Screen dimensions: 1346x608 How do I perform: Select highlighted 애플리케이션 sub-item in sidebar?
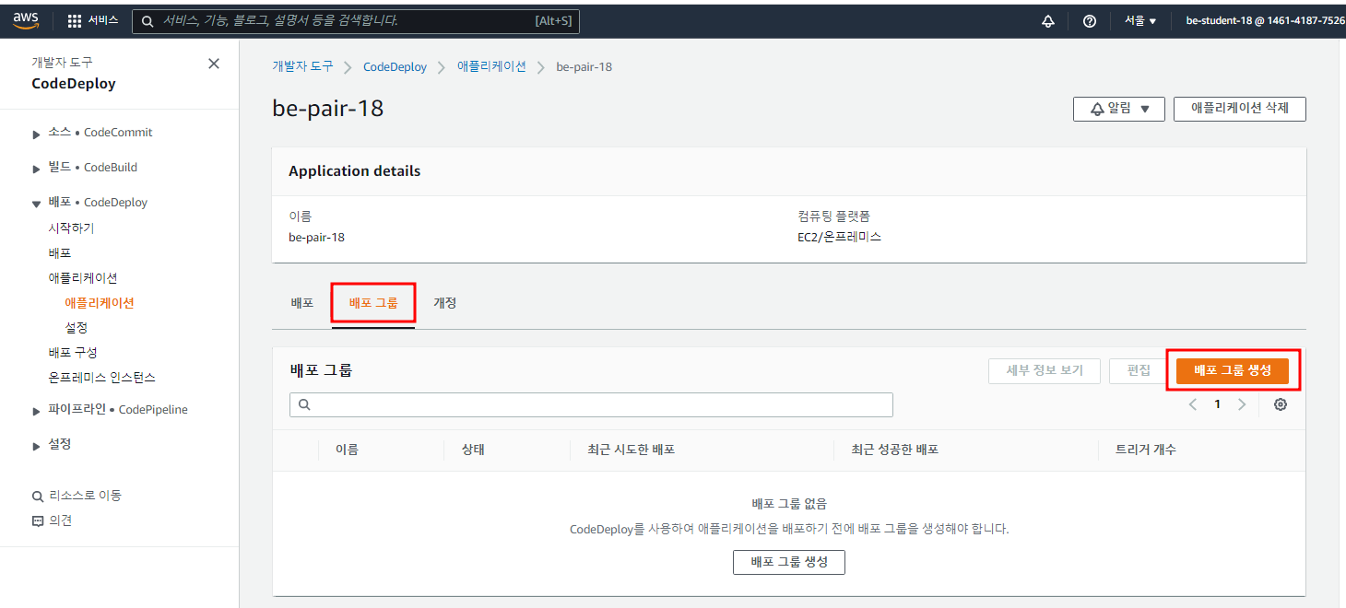pyautogui.click(x=100, y=302)
